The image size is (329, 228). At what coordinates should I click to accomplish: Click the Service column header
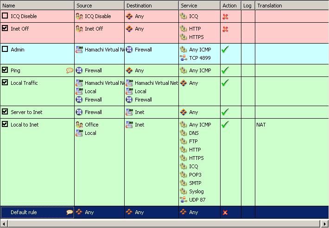click(x=199, y=6)
